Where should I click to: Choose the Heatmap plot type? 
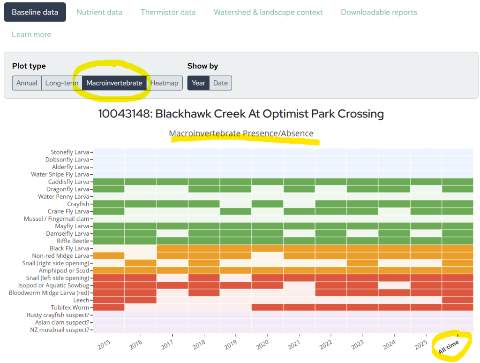click(165, 83)
